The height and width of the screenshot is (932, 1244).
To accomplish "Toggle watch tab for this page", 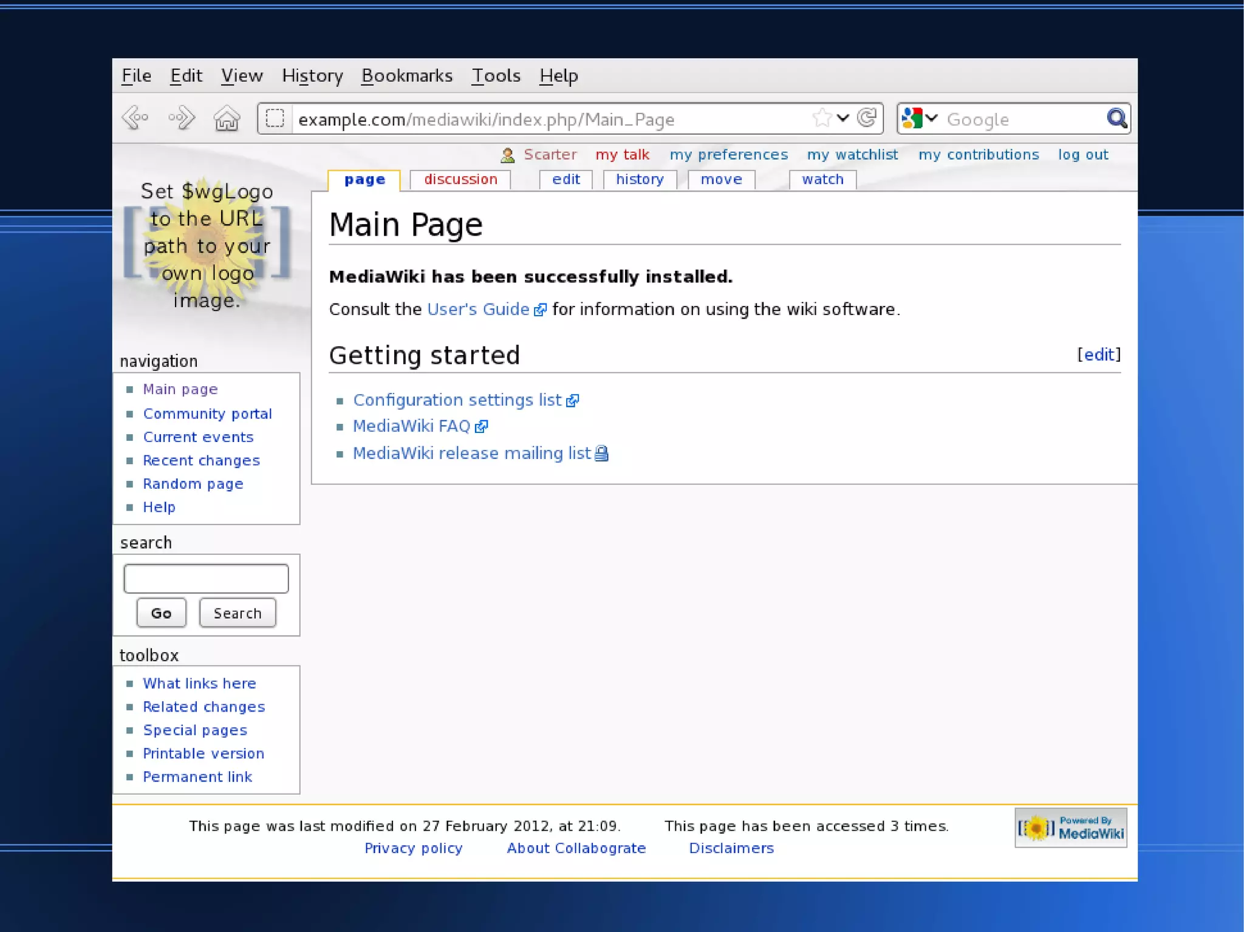I will 822,180.
